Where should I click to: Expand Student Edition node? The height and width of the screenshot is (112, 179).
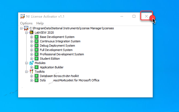(x=31, y=59)
